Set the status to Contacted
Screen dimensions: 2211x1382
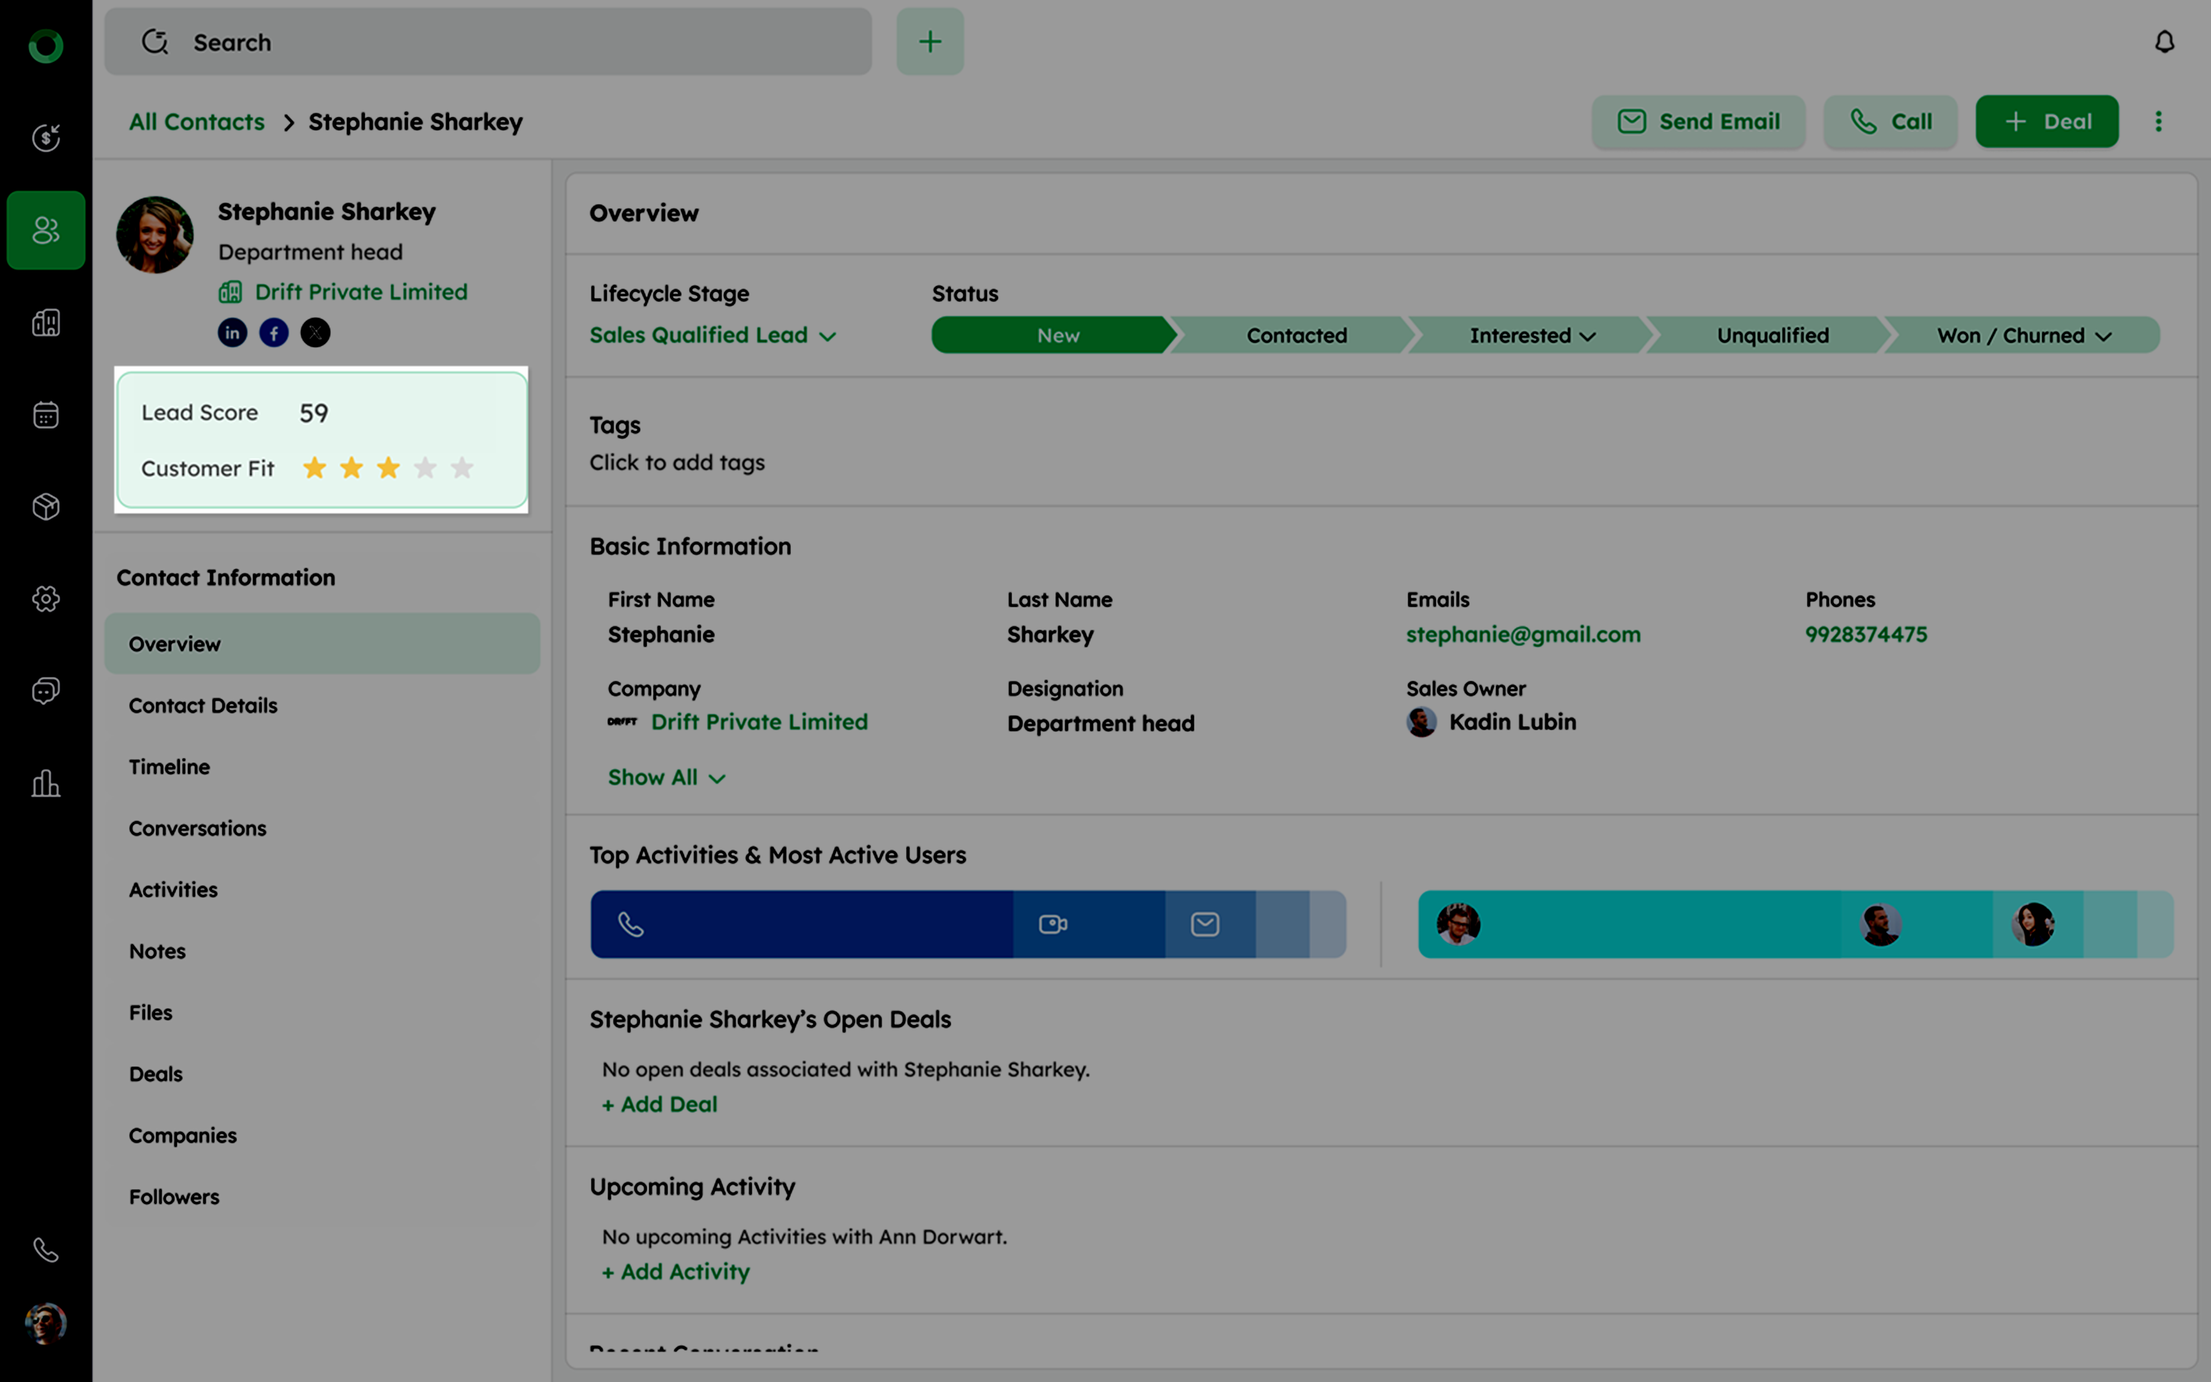pyautogui.click(x=1295, y=335)
